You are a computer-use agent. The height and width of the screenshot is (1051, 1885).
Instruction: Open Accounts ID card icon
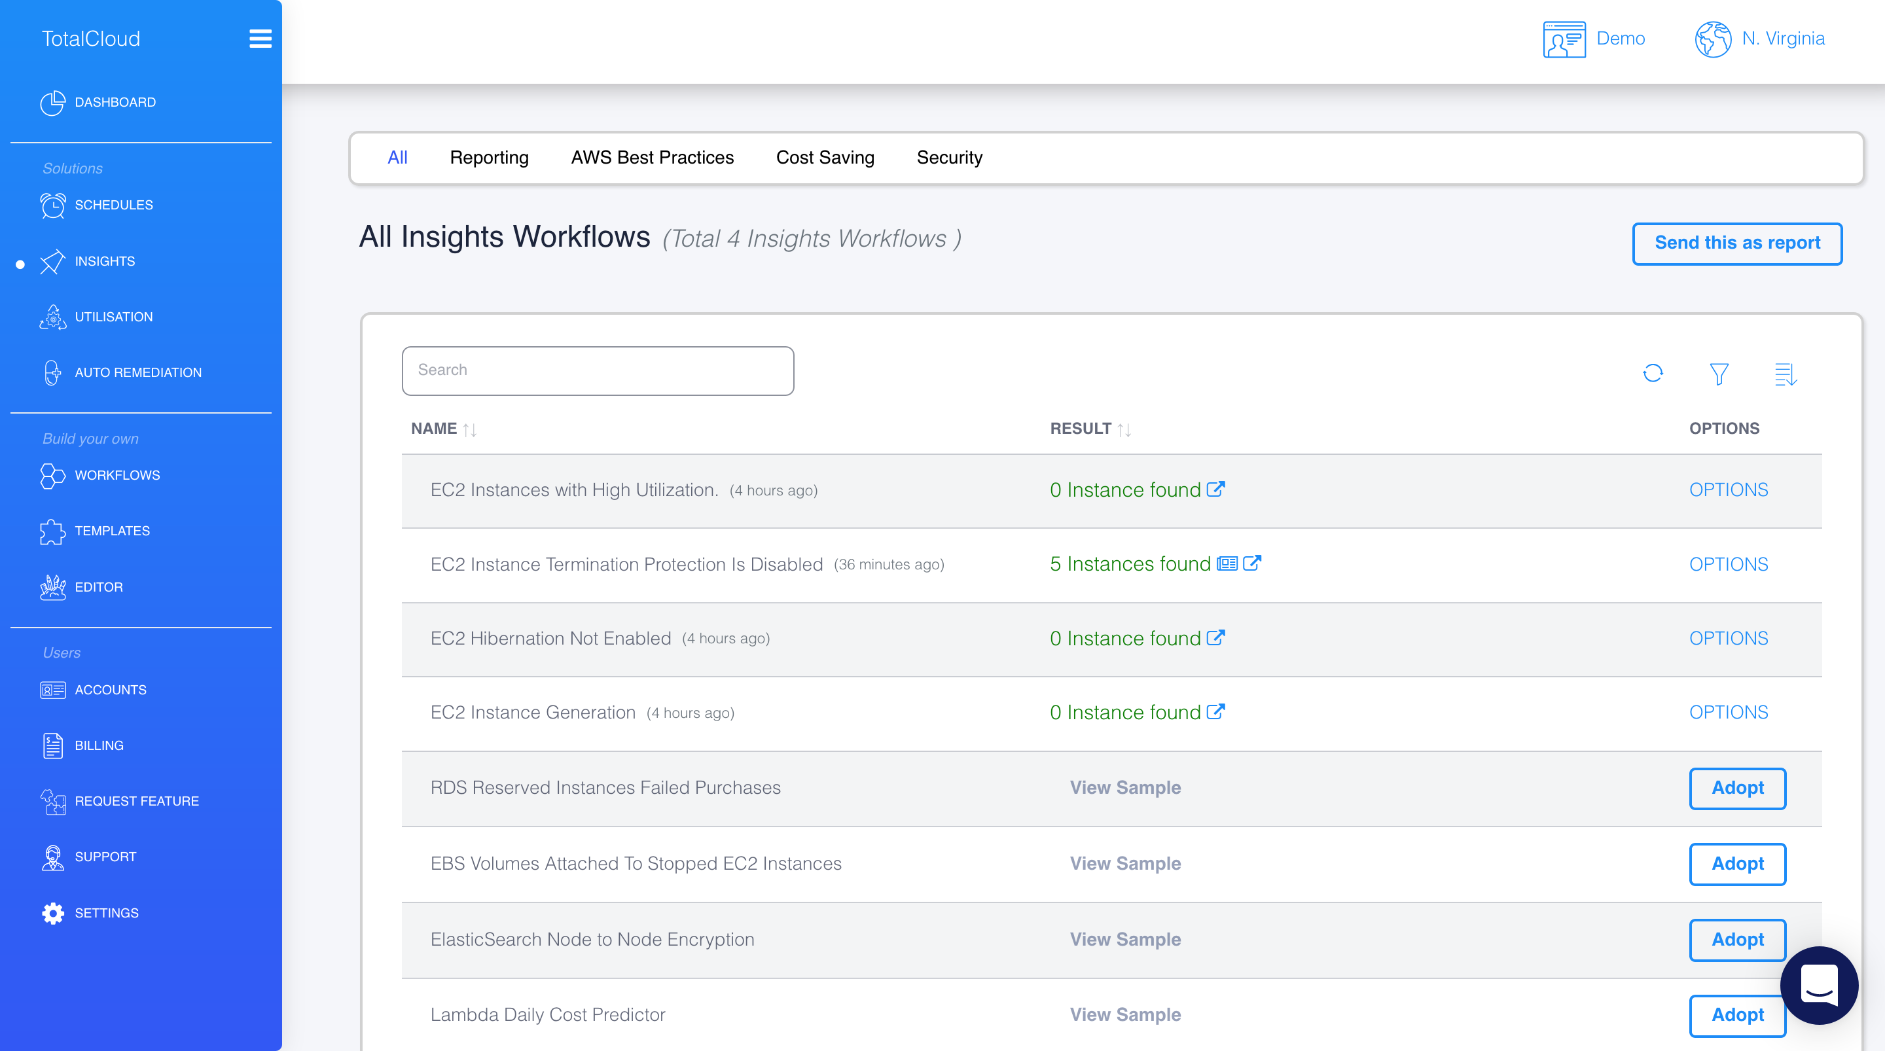[x=52, y=690]
